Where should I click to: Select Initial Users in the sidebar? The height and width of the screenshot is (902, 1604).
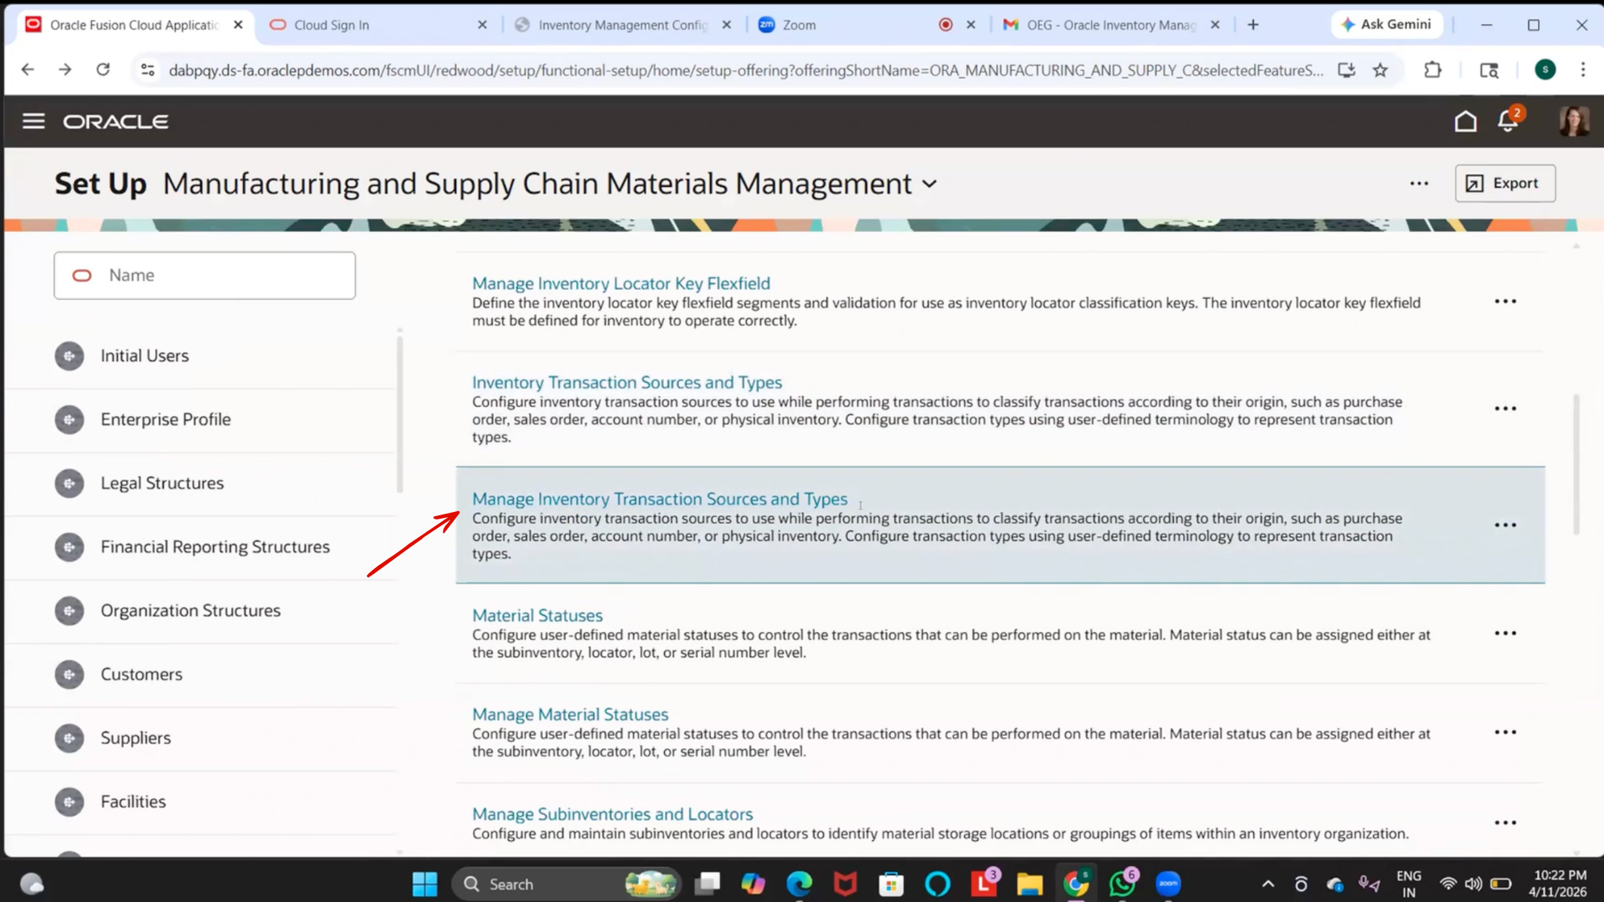[x=145, y=356]
